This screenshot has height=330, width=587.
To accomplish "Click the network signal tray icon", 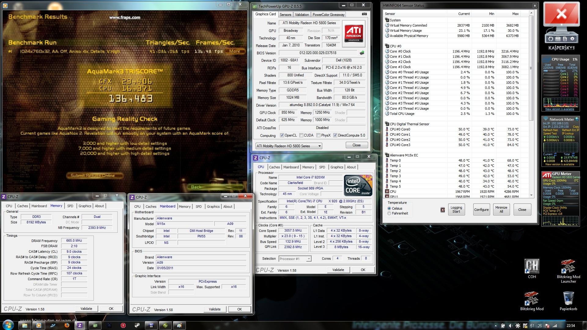I will pos(555,326).
